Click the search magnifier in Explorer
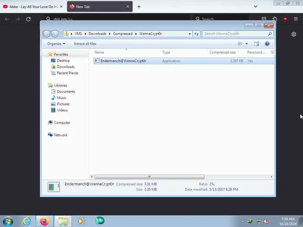Viewport: 303px width, 227px height. tap(270, 34)
